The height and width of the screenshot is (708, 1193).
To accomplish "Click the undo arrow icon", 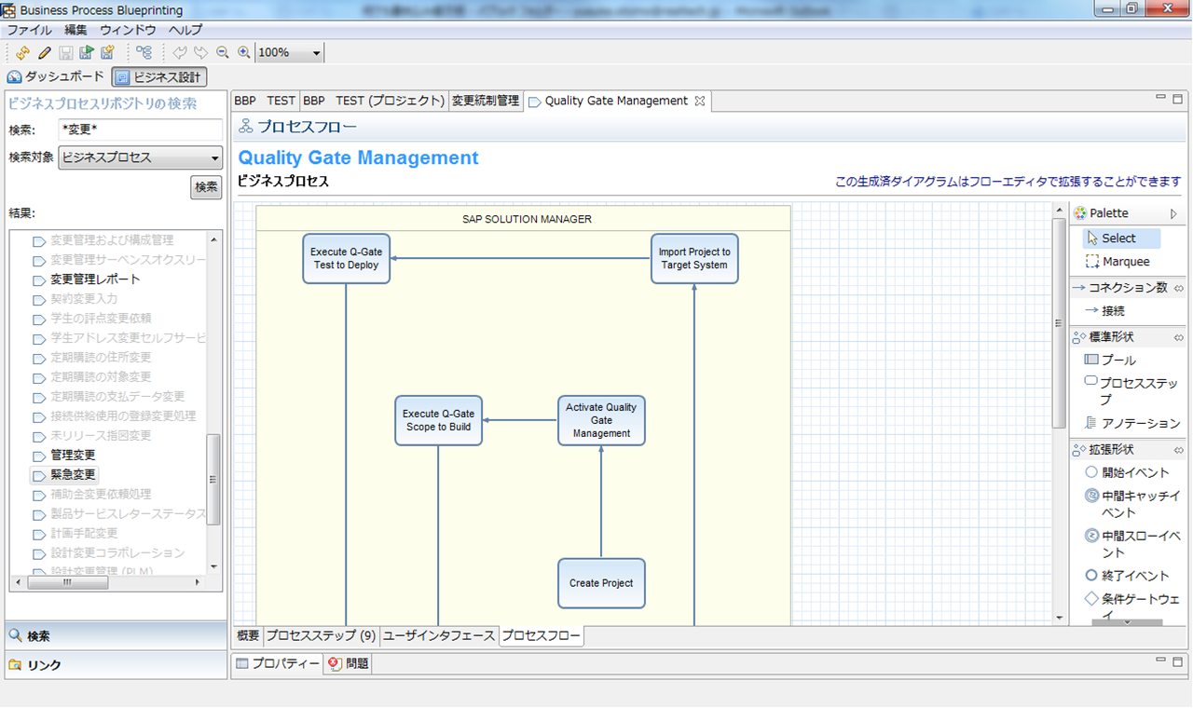I will click(180, 53).
